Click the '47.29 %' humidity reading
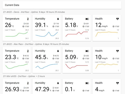 coord(43,89)
